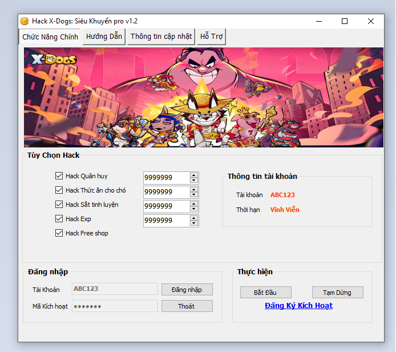Open the Đăng Ký Kích Hoạt link

(x=298, y=306)
